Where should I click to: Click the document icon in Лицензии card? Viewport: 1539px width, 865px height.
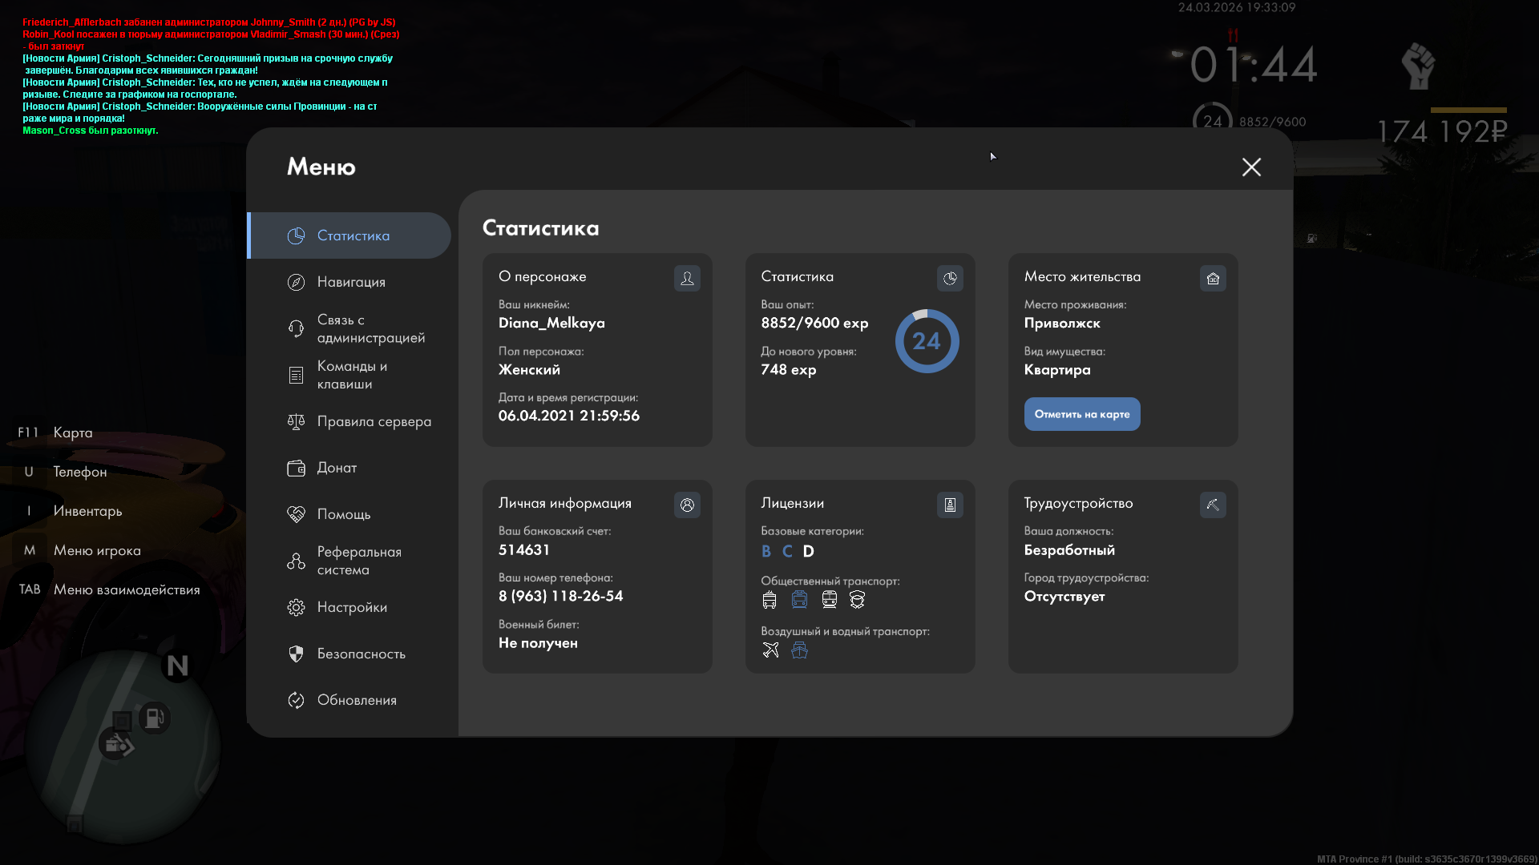point(950,505)
